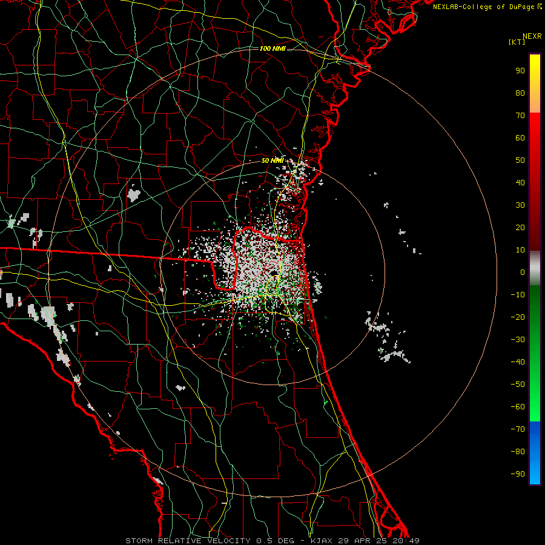Select the -80 value on velocity scale
Screen dimensions: 545x545
coord(518,452)
